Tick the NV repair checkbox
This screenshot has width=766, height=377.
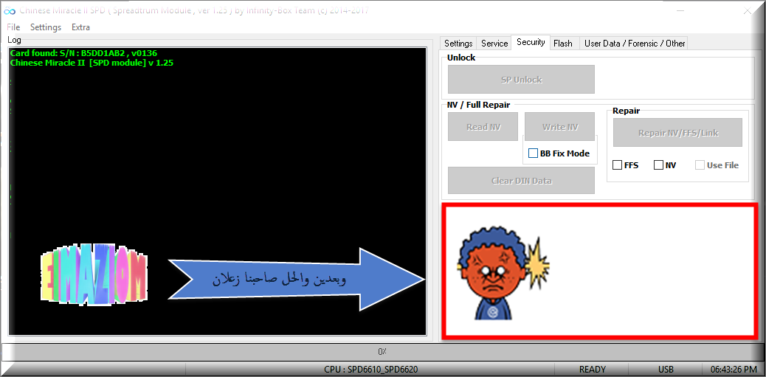(658, 165)
